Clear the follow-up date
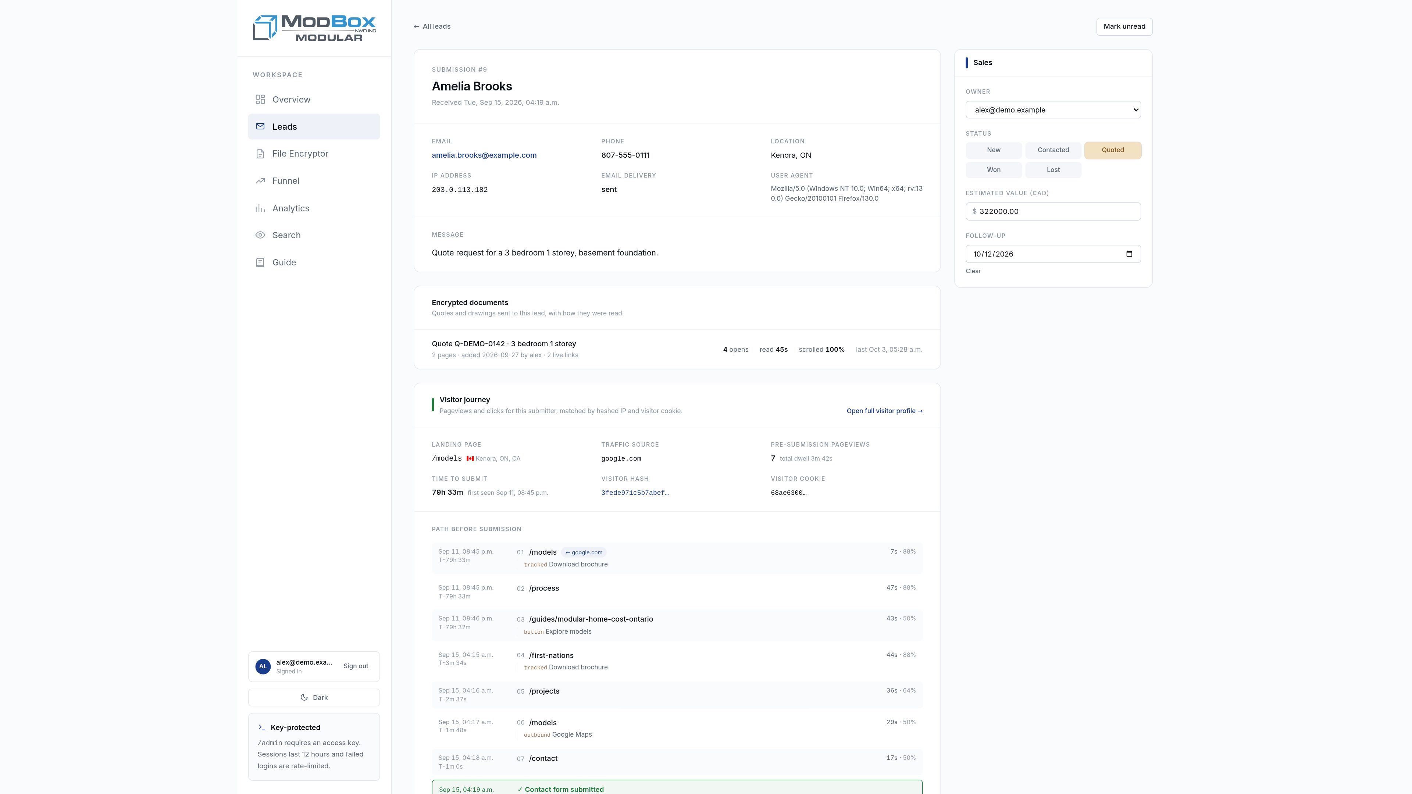This screenshot has height=794, width=1412. [973, 271]
